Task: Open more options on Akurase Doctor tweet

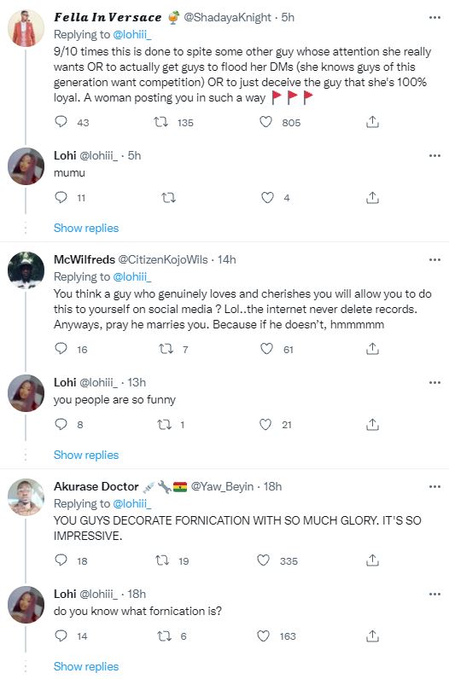Action: [434, 487]
